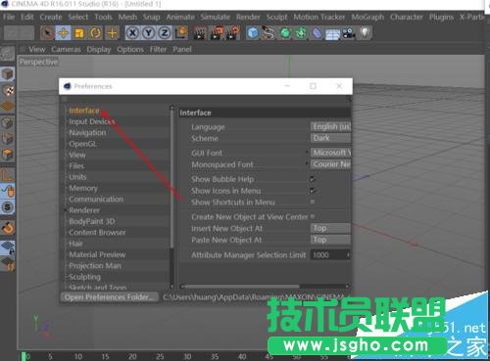Toggle Tweak mode mouse icon
Image resolution: width=490 pixels, height=361 pixels.
tap(7, 191)
